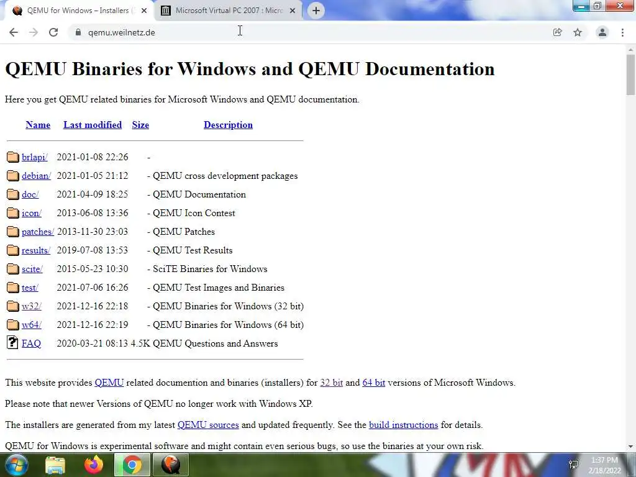Click the folder icon next to w64/
This screenshot has height=477, width=636.
13,325
